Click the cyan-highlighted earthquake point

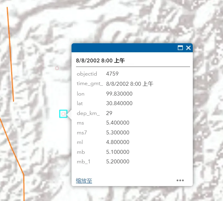coord(63,114)
